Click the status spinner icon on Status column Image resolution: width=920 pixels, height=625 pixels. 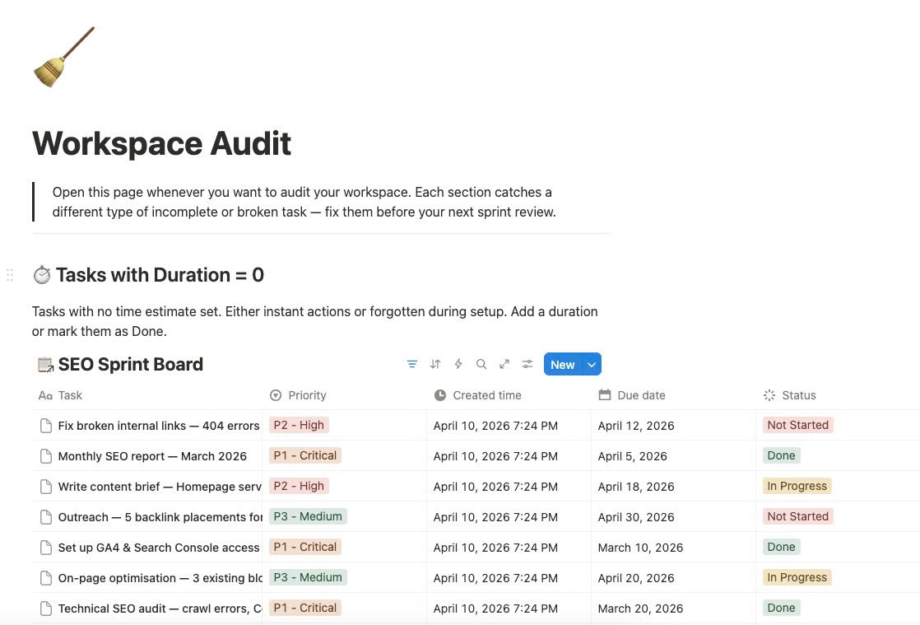tap(770, 395)
